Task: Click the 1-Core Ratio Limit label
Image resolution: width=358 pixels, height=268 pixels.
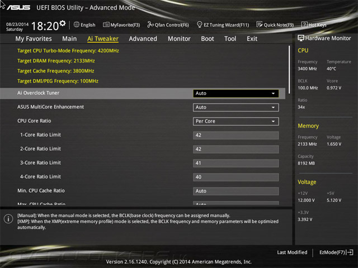Action: (x=40, y=135)
